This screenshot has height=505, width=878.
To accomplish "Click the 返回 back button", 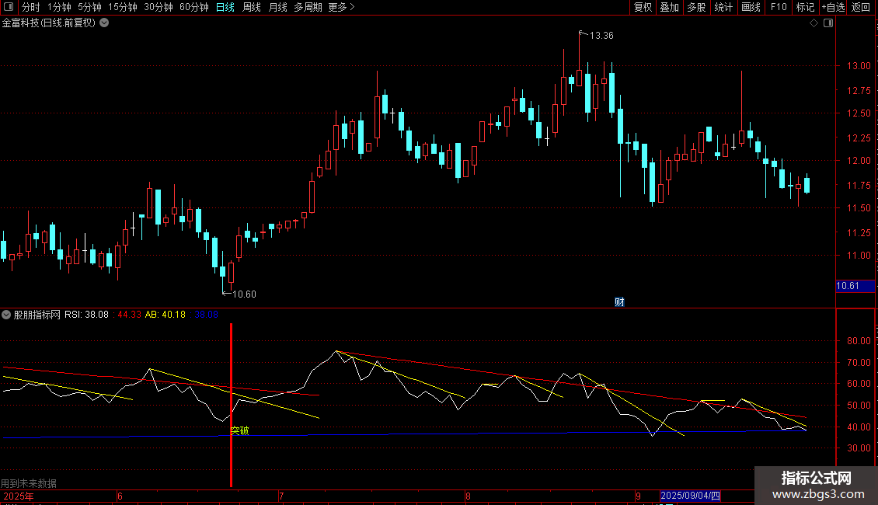I will pyautogui.click(x=861, y=7).
